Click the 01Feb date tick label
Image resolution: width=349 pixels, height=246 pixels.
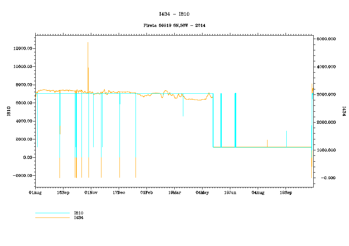[146, 193]
